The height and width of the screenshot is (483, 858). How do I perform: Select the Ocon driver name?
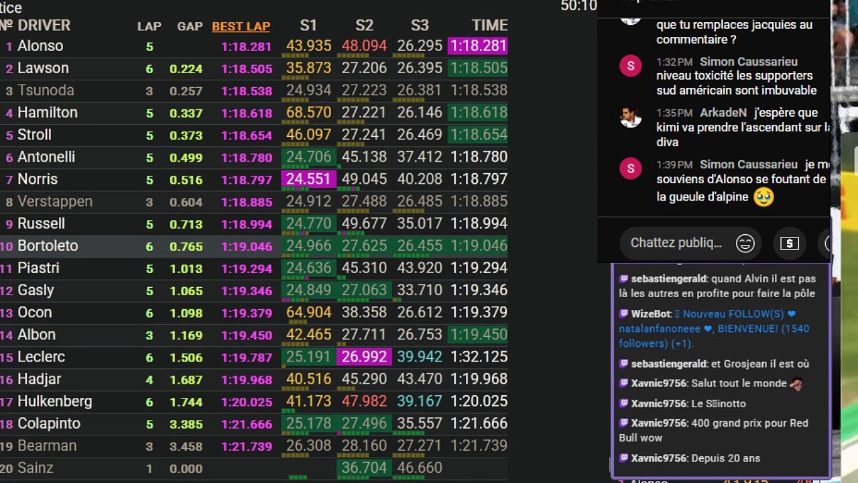pos(34,312)
